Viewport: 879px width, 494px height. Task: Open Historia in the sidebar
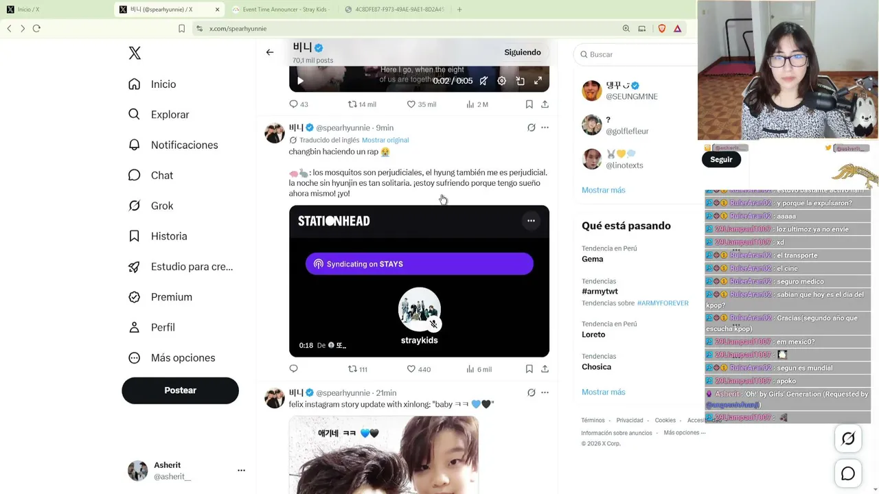[x=158, y=236]
